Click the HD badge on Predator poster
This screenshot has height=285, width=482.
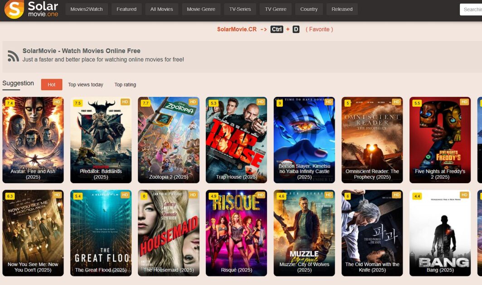point(125,102)
